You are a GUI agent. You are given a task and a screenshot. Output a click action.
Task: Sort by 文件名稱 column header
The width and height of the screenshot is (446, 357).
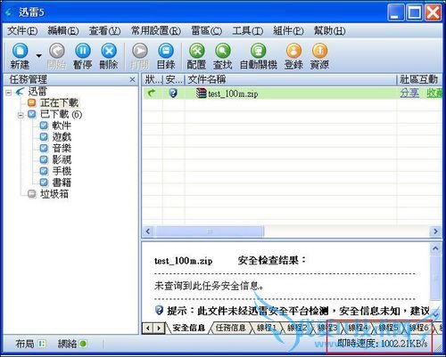pyautogui.click(x=292, y=79)
